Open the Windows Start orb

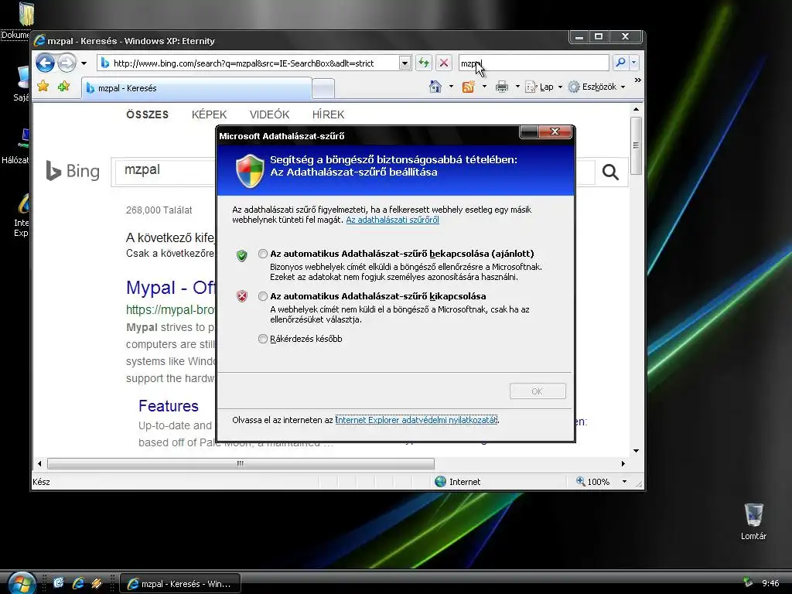21,583
